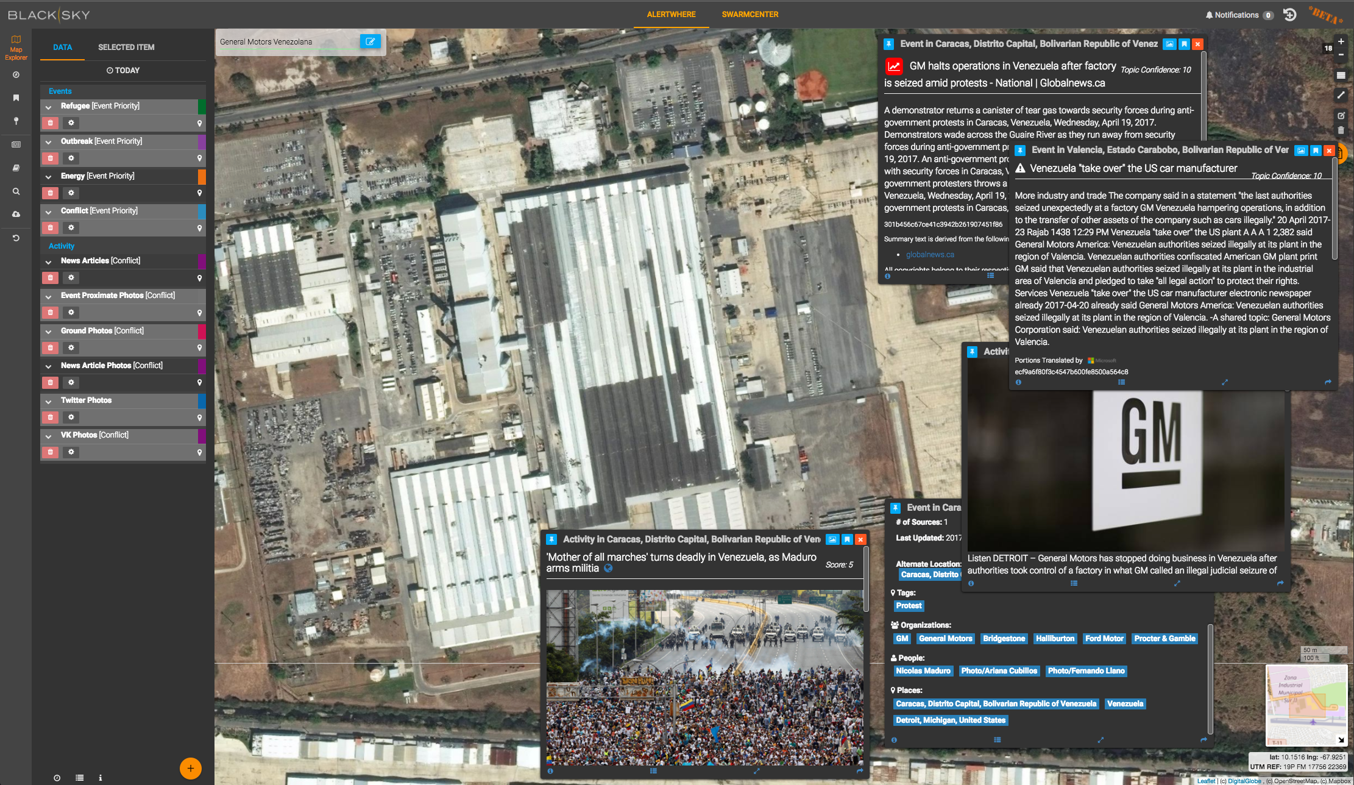Click the bookmark icon in left sidebar
This screenshot has width=1354, height=785.
[16, 98]
